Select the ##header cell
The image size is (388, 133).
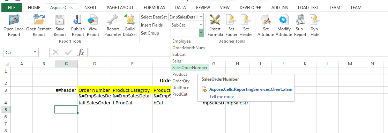click(x=66, y=90)
